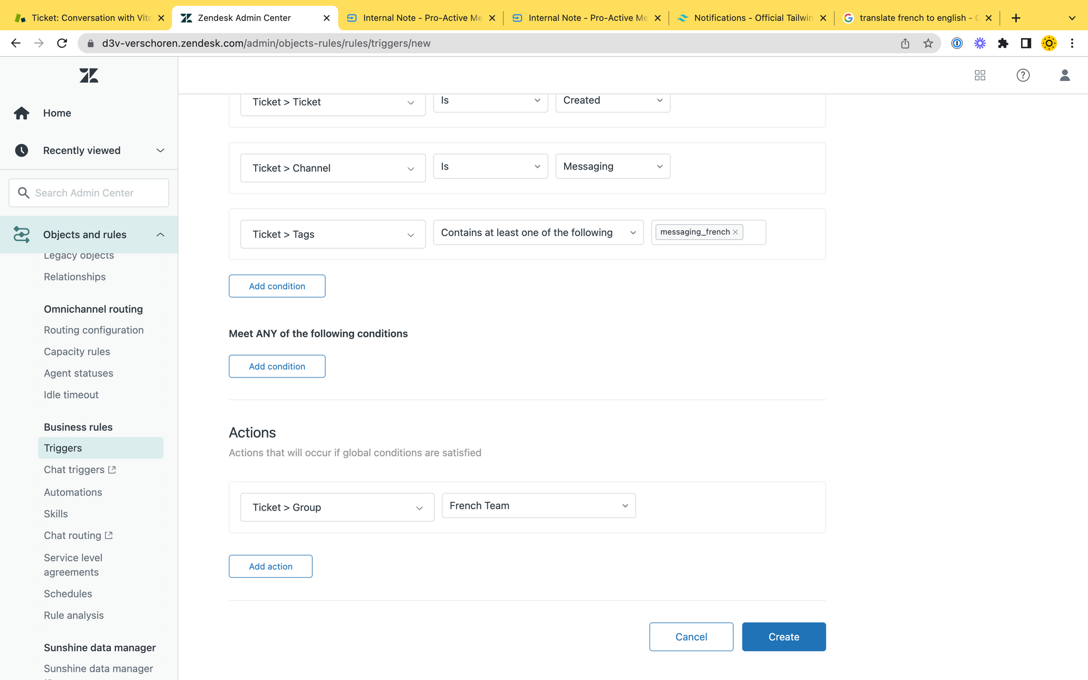Collapse the Objects and rules section
1088x680 pixels.
point(160,234)
